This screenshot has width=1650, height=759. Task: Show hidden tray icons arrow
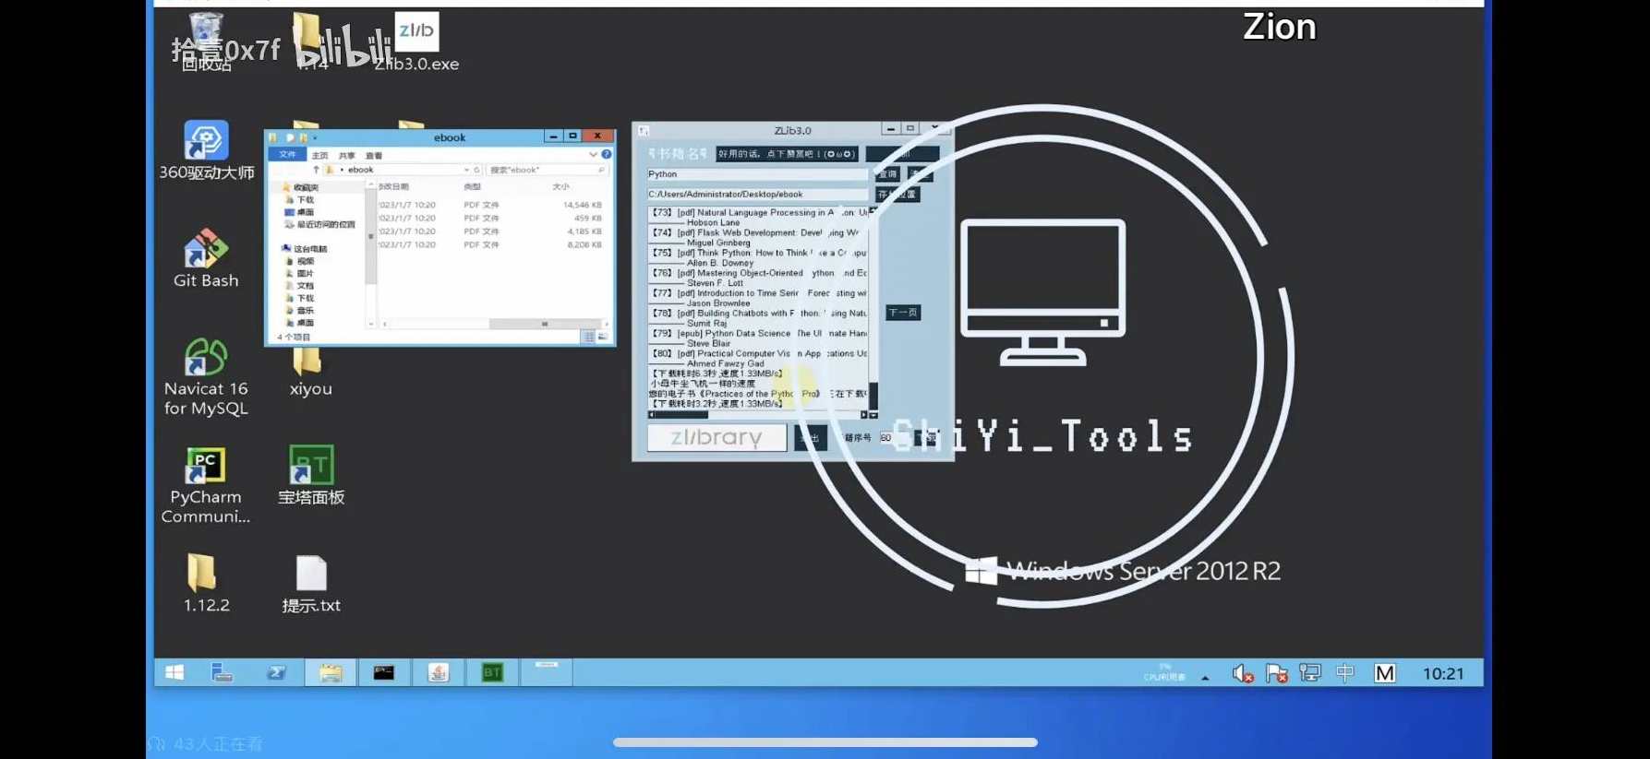1205,678
